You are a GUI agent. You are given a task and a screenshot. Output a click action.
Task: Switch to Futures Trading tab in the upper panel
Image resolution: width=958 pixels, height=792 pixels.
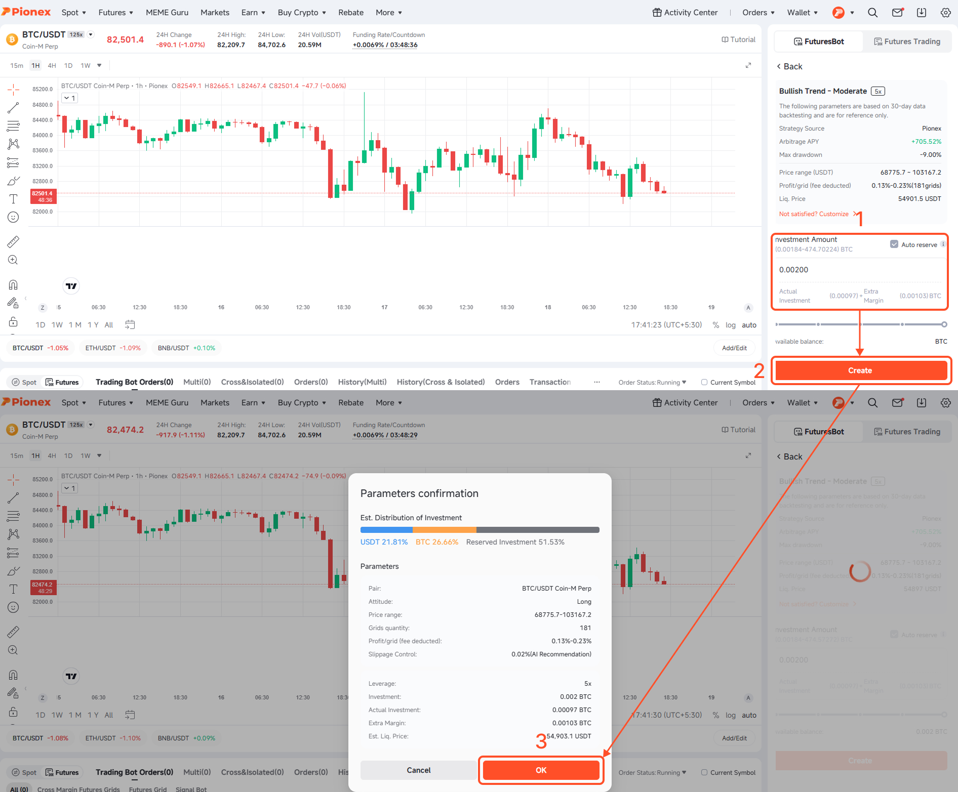click(907, 41)
